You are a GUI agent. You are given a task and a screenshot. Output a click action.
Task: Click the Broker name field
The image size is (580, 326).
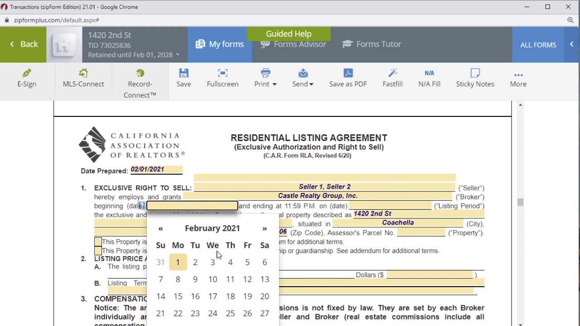pyautogui.click(x=318, y=196)
